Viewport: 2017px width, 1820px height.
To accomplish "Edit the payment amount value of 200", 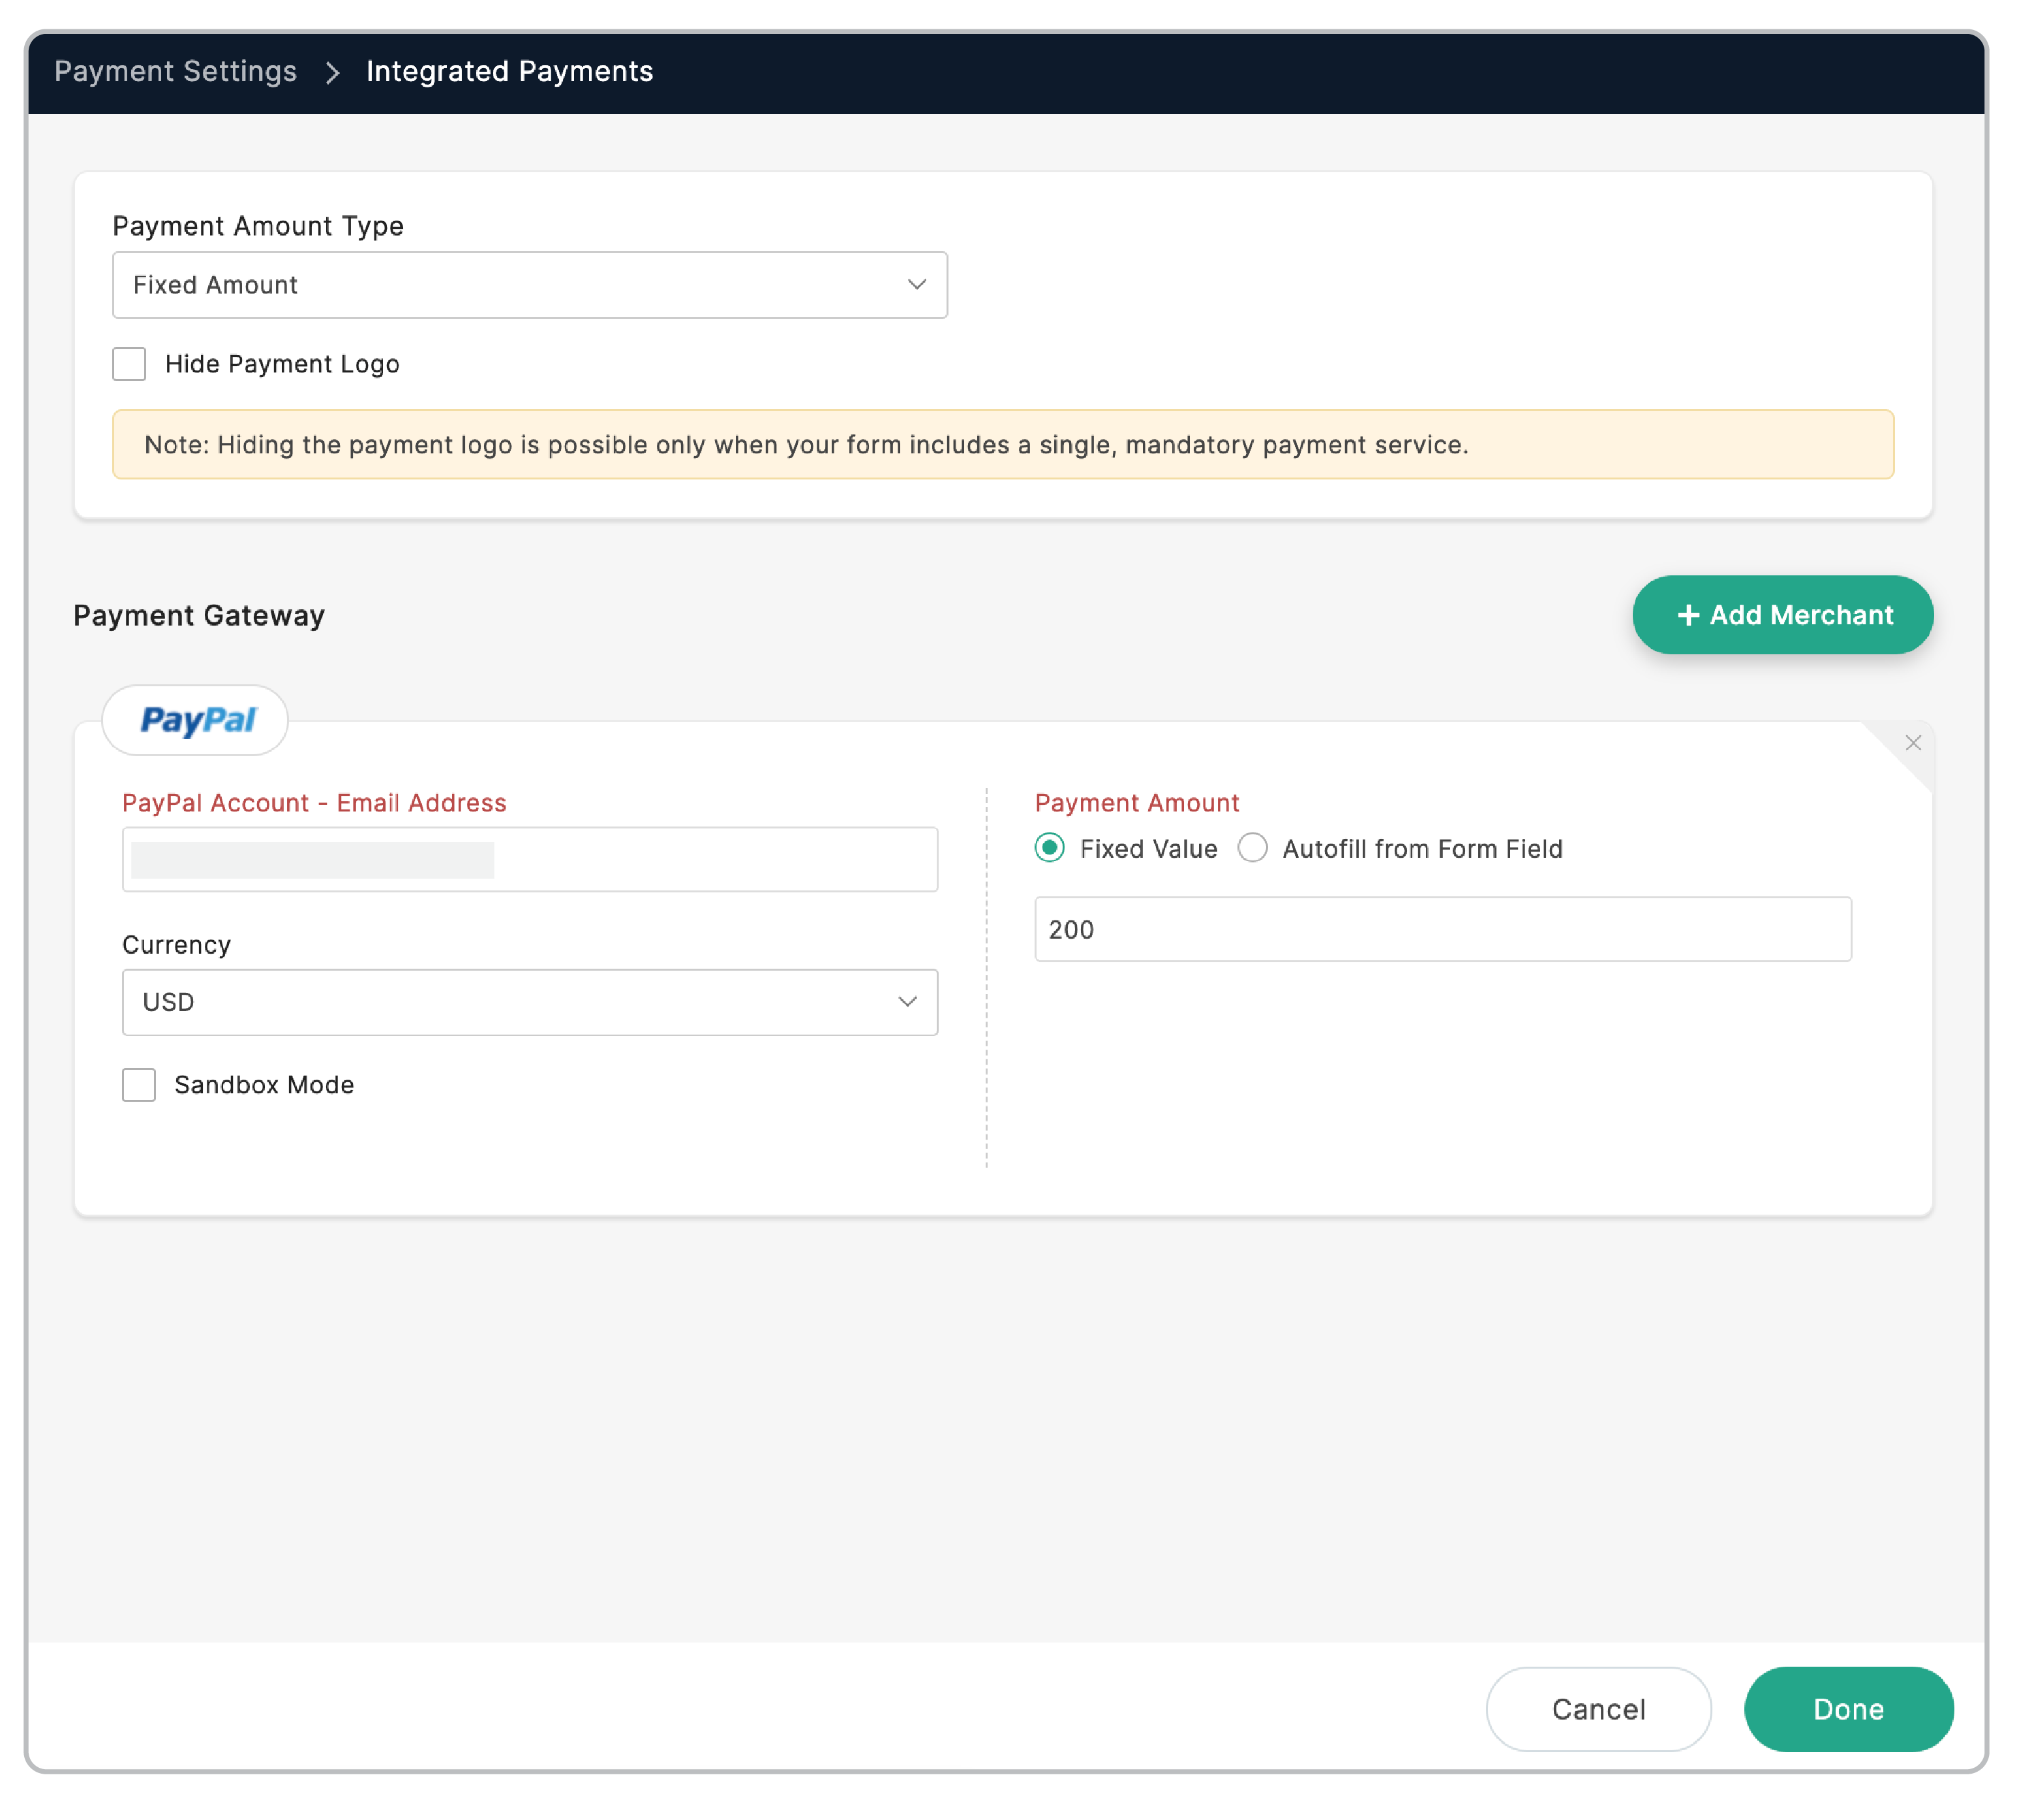I will point(1442,929).
